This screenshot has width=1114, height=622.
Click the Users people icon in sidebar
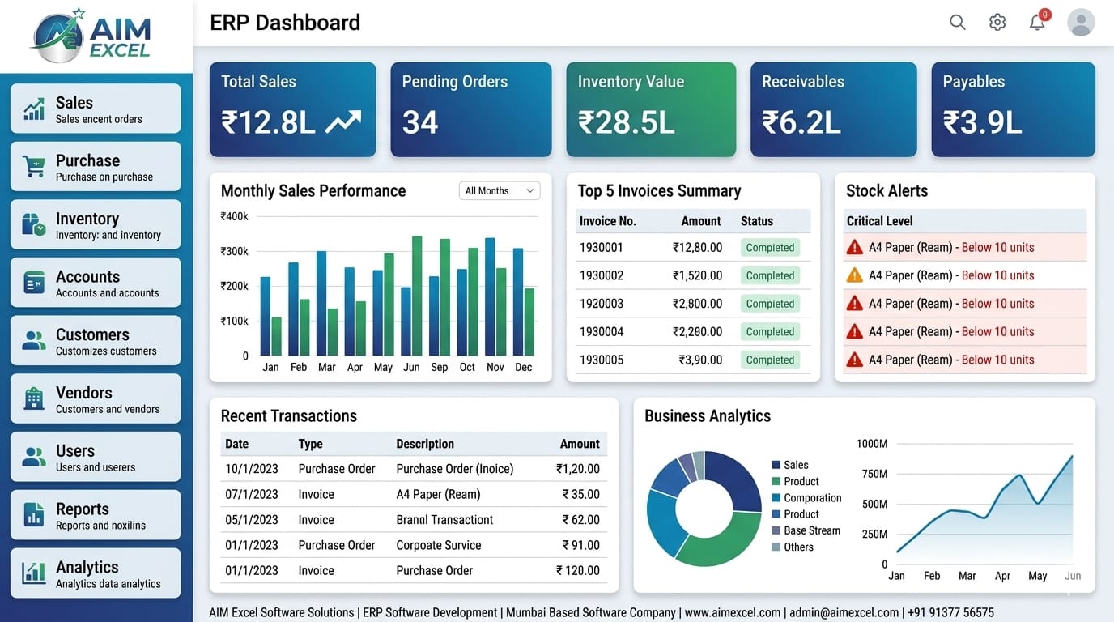pyautogui.click(x=34, y=457)
